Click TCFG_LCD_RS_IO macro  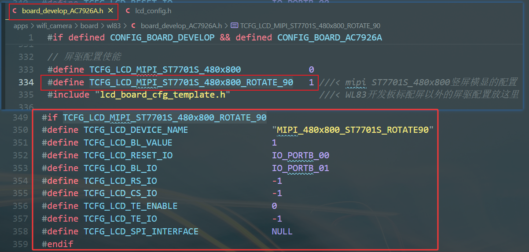[120, 181]
